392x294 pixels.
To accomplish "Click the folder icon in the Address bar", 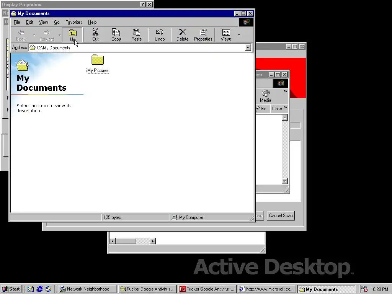I will coord(33,47).
